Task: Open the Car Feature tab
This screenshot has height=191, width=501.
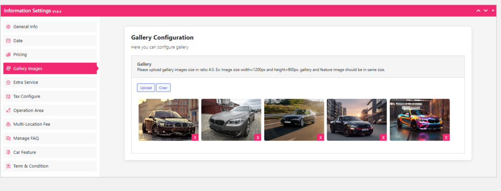Action: 50,152
